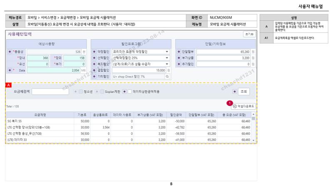Click the dot marker beside 단말할부

coord(179,52)
